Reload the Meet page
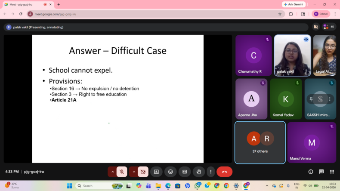The width and height of the screenshot is (340, 191). pos(21,14)
